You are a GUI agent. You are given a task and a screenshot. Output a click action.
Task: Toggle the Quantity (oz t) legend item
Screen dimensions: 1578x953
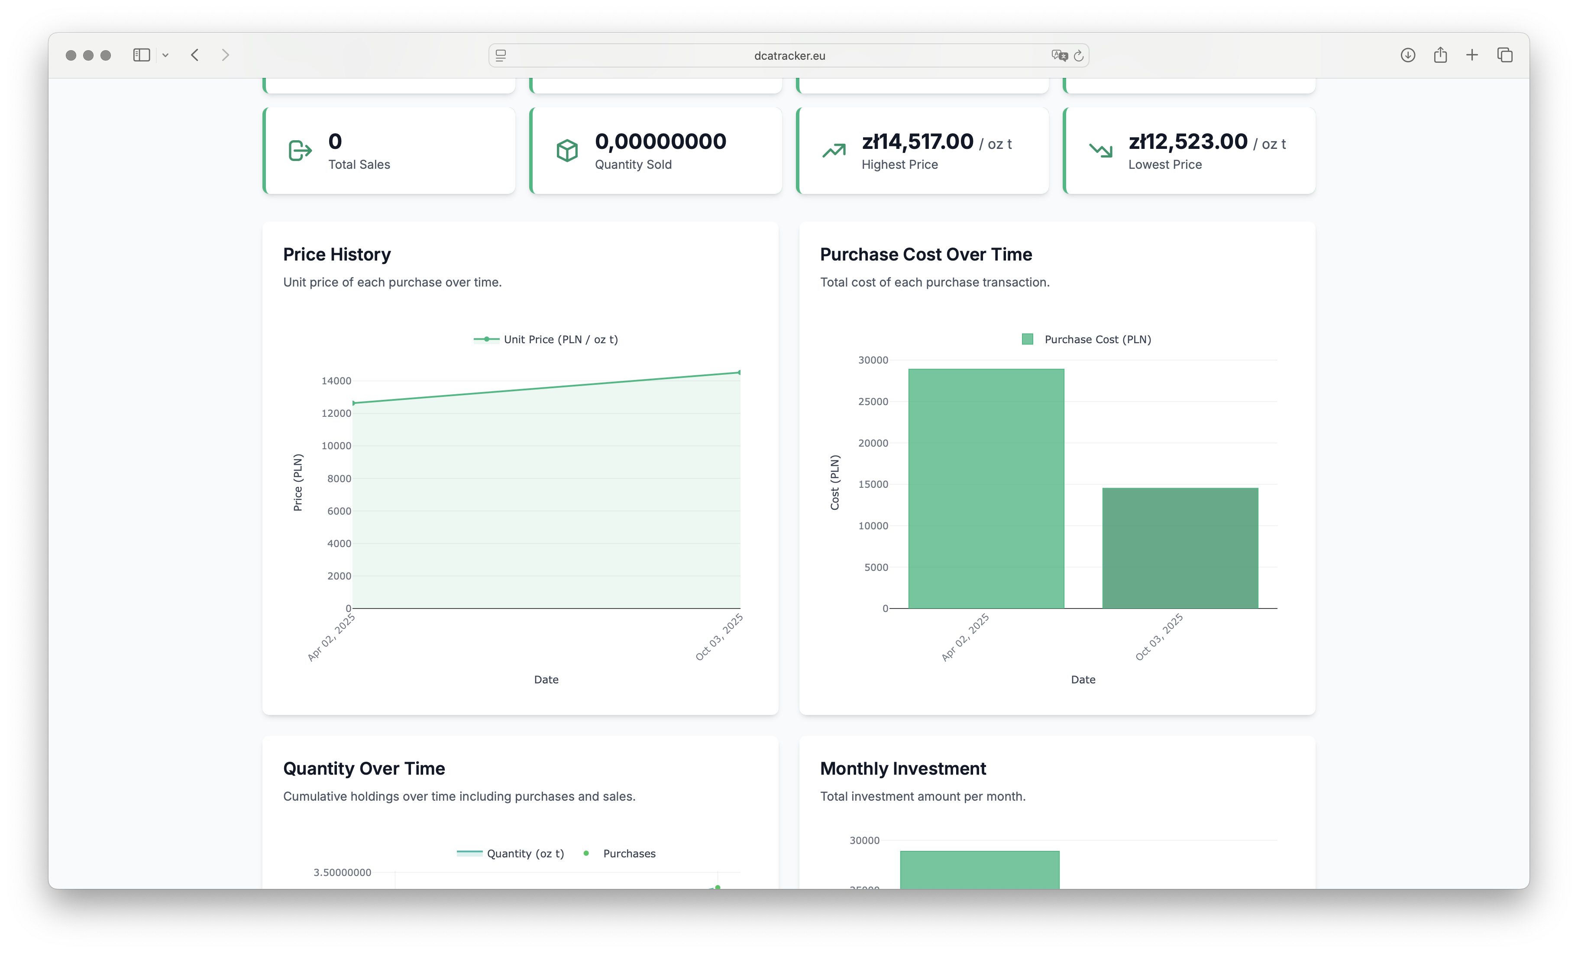pos(511,853)
